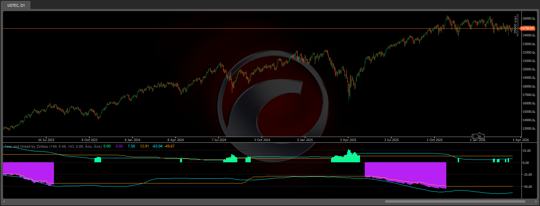540x206 pixels.
Task: Click the 3h countdown marker on time axis
Action: (479, 136)
